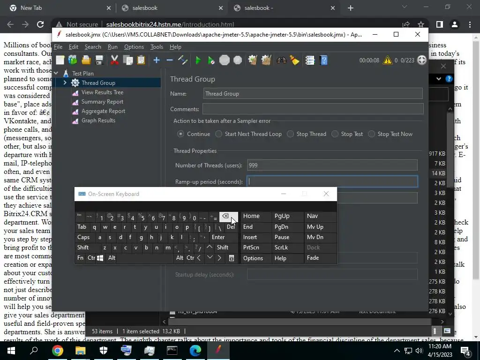Click the Ramp-up period input field

click(332, 181)
